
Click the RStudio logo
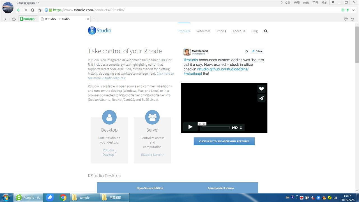(x=100, y=30)
